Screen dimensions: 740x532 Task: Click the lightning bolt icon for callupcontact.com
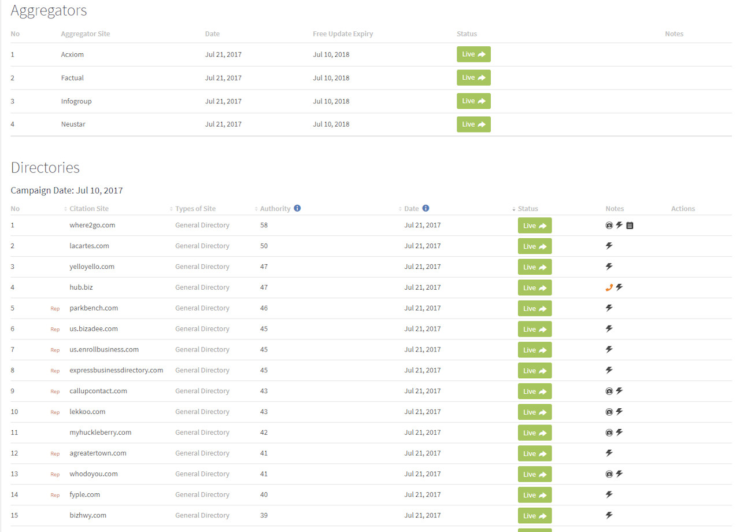click(x=619, y=391)
